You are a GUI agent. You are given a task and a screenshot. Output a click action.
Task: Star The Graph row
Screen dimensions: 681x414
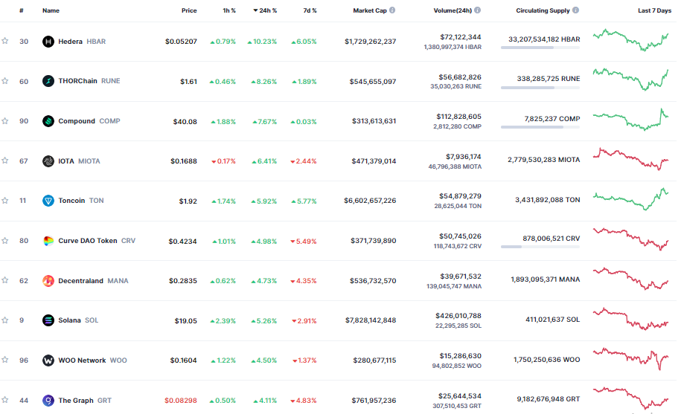tap(5, 399)
